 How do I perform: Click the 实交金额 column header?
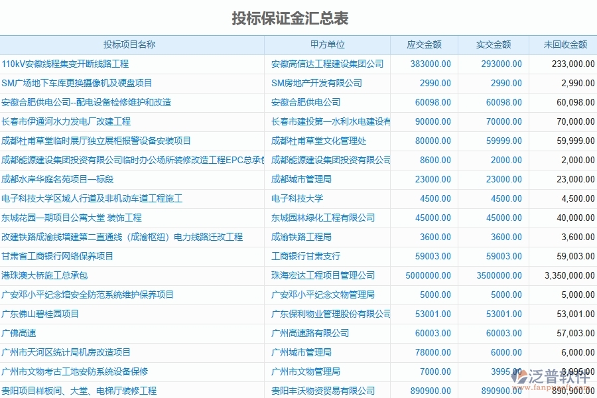pyautogui.click(x=494, y=44)
